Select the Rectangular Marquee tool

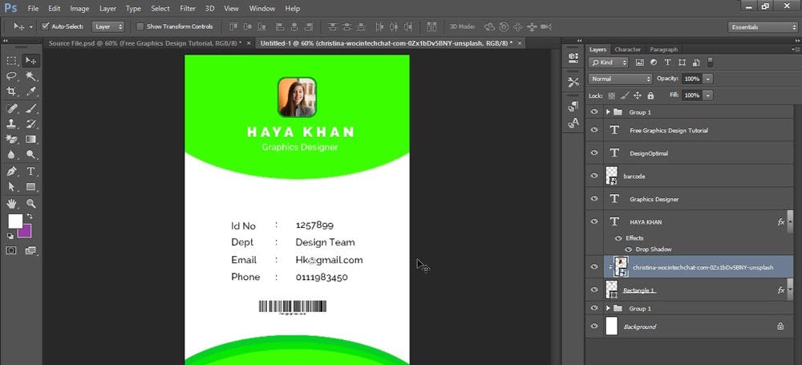click(x=12, y=60)
